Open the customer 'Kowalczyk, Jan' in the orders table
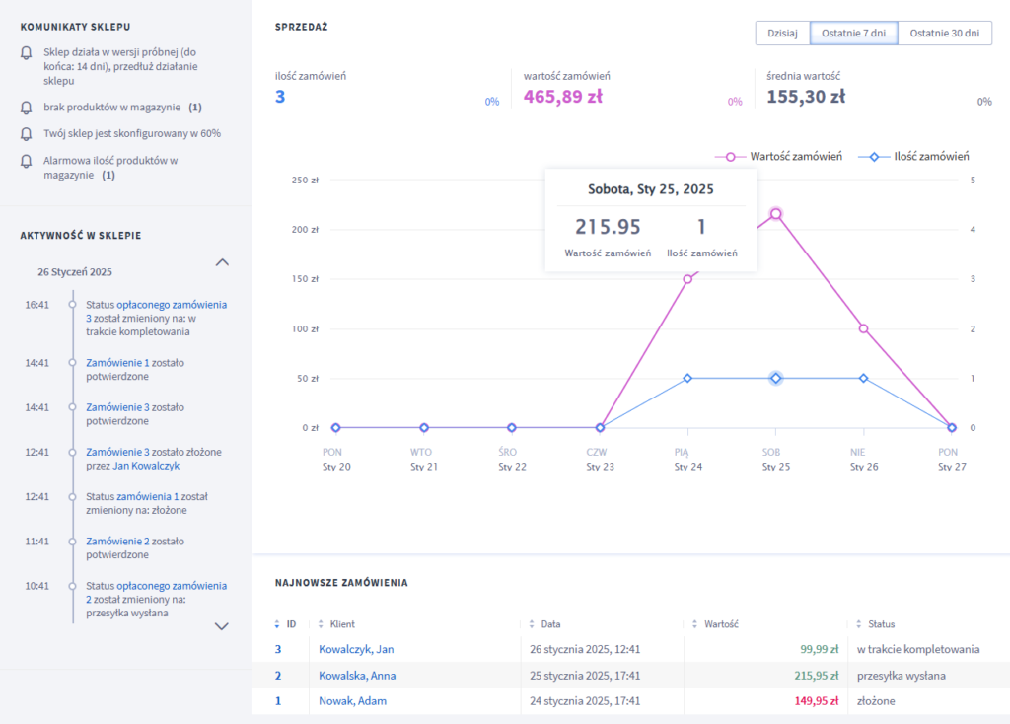The image size is (1010, 724). coord(356,649)
